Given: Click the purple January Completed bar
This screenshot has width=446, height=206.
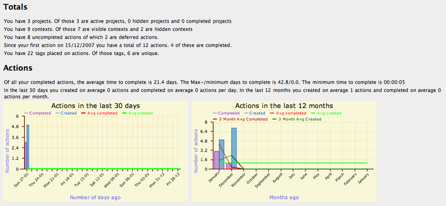Looking at the screenshot, I should tap(216, 160).
